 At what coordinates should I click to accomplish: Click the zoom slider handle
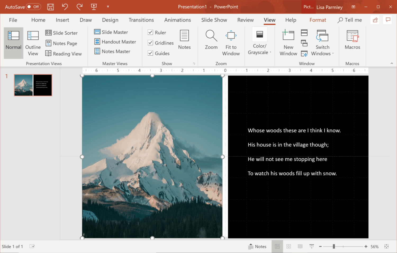pyautogui.click(x=334, y=246)
